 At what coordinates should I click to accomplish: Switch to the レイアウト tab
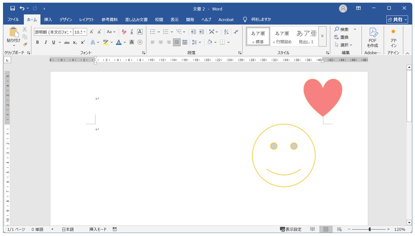pos(87,20)
